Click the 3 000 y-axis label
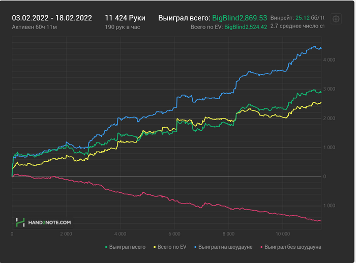 (329, 89)
